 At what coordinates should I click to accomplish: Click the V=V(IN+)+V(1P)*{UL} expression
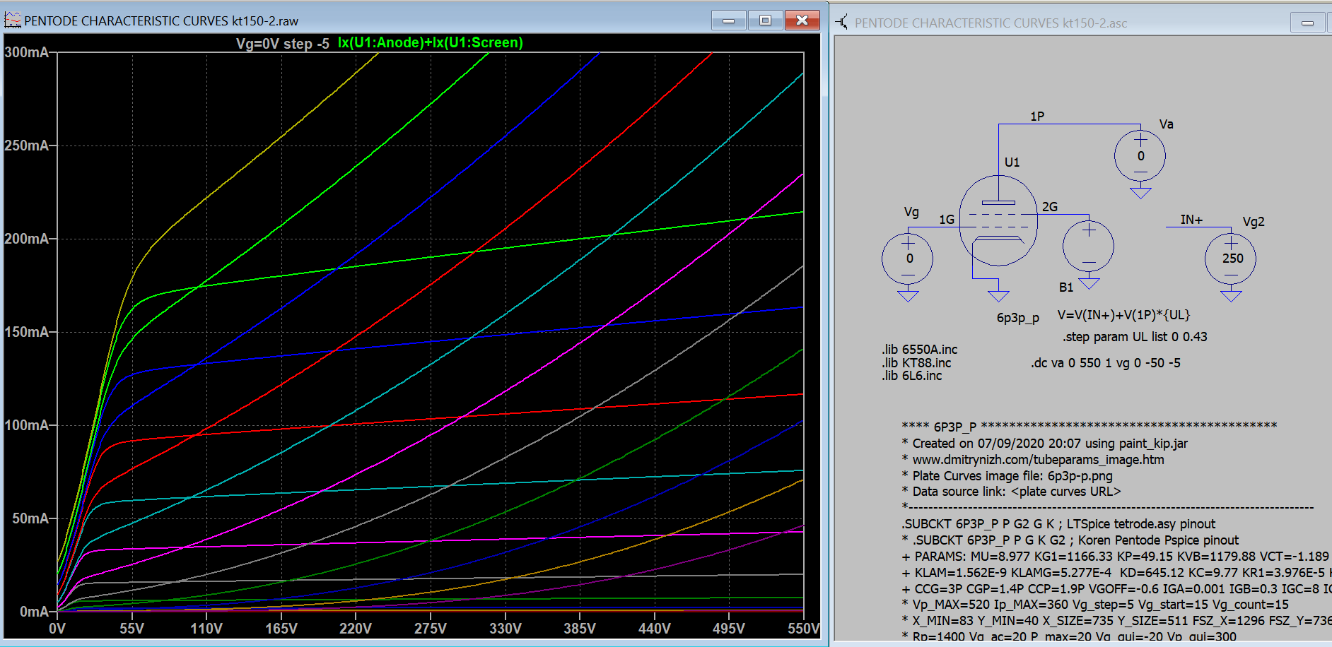[x=1124, y=315]
